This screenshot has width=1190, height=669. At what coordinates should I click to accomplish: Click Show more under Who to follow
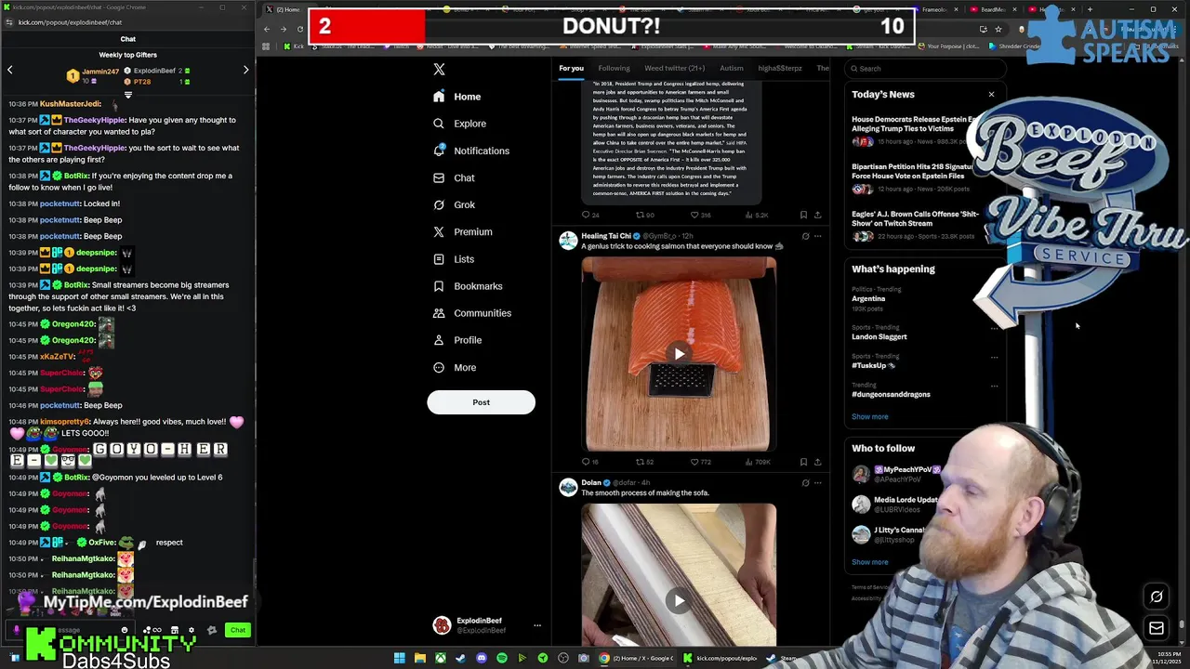coord(869,562)
